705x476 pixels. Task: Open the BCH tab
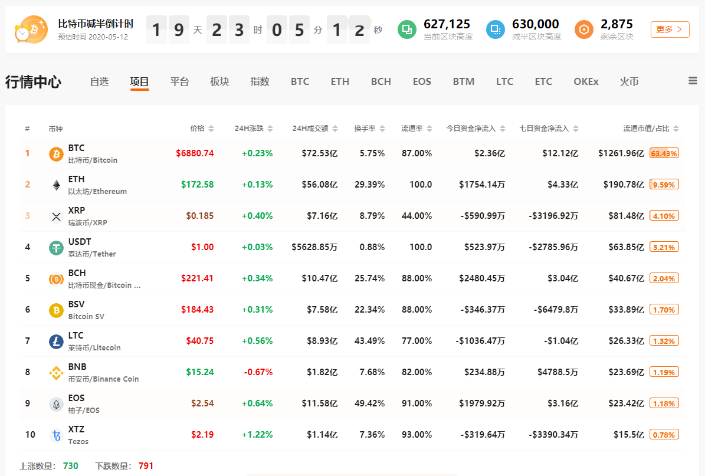pyautogui.click(x=381, y=81)
